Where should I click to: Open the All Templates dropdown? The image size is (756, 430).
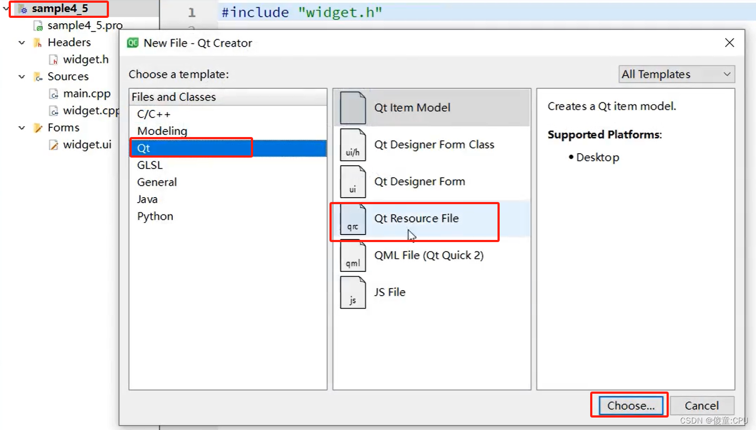(677, 74)
